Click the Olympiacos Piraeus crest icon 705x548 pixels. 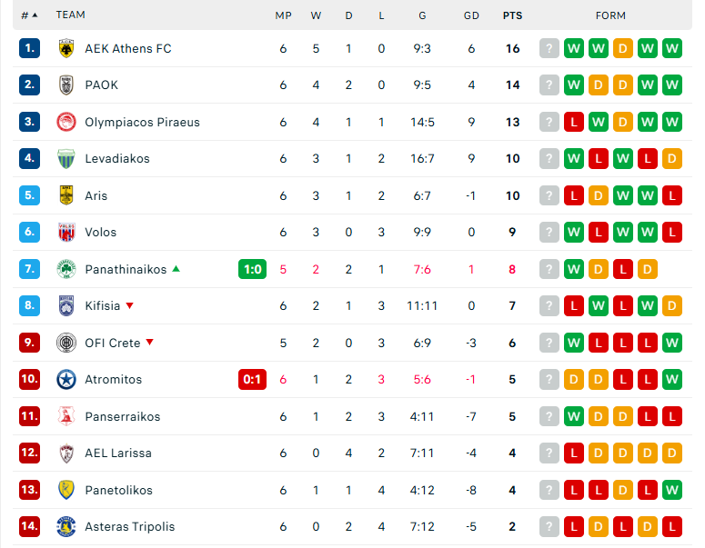65,122
